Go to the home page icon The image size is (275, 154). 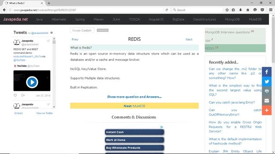coord(247,10)
